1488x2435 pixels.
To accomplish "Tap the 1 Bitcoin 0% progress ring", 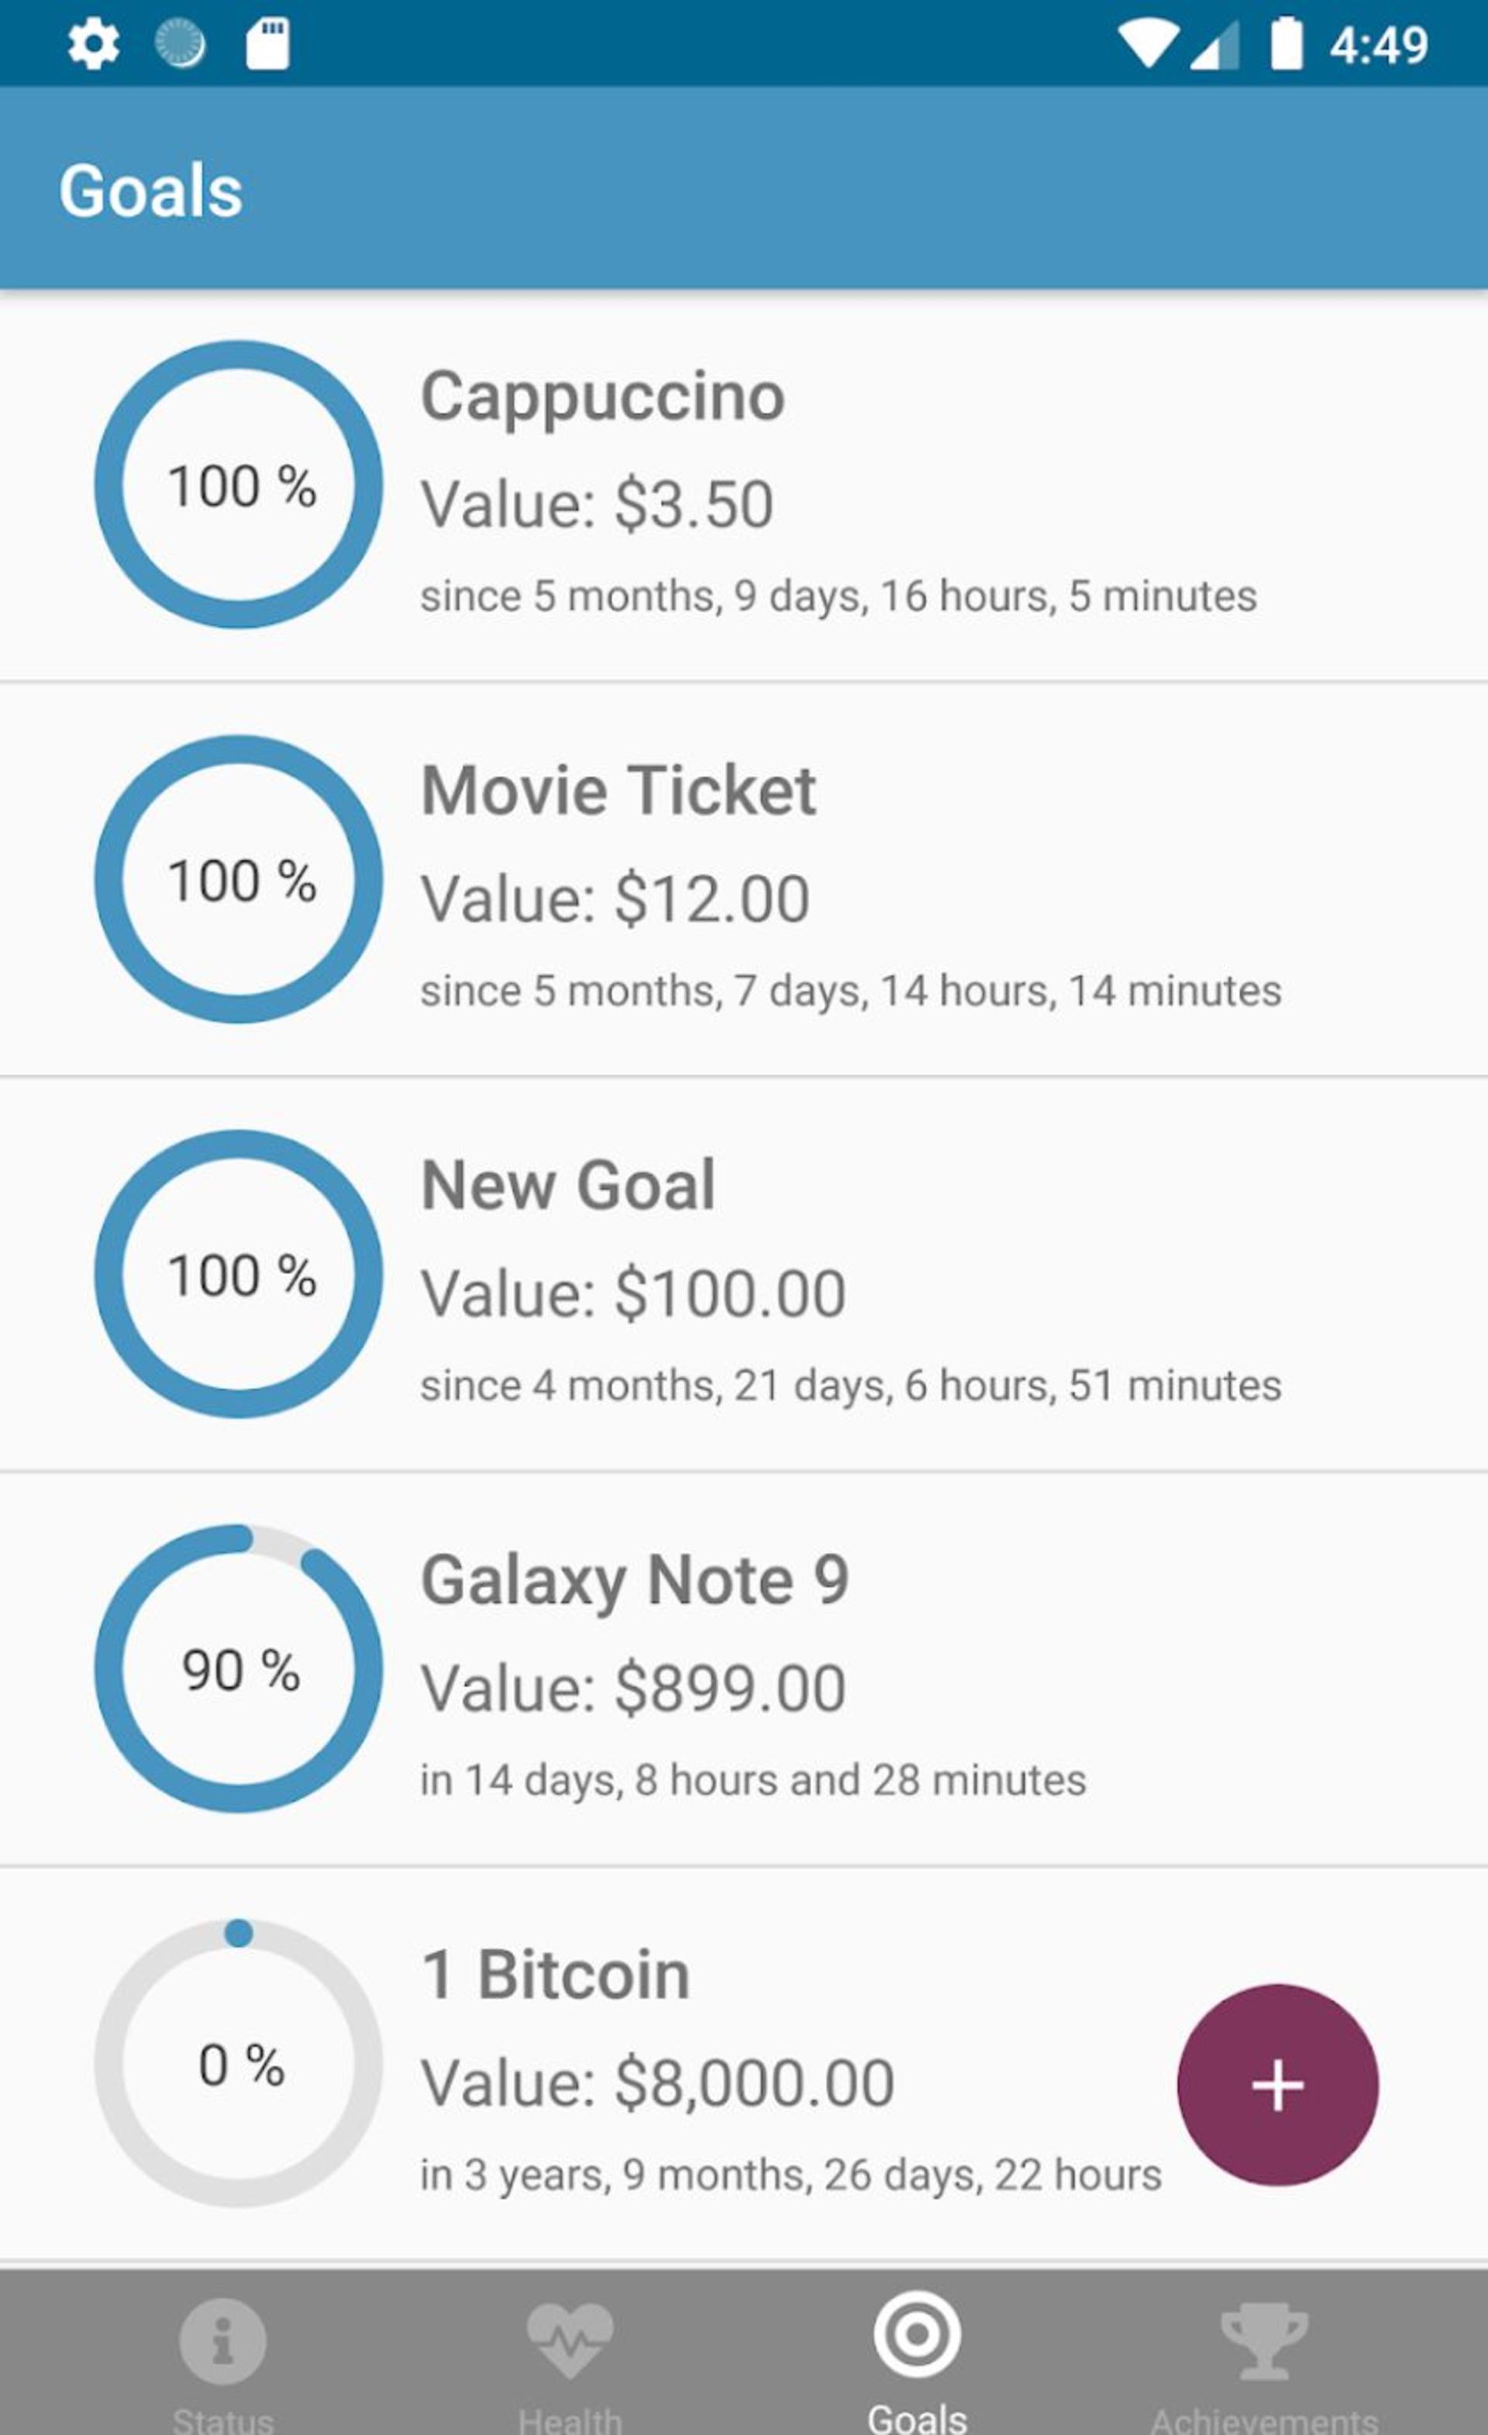I will pos(238,2064).
